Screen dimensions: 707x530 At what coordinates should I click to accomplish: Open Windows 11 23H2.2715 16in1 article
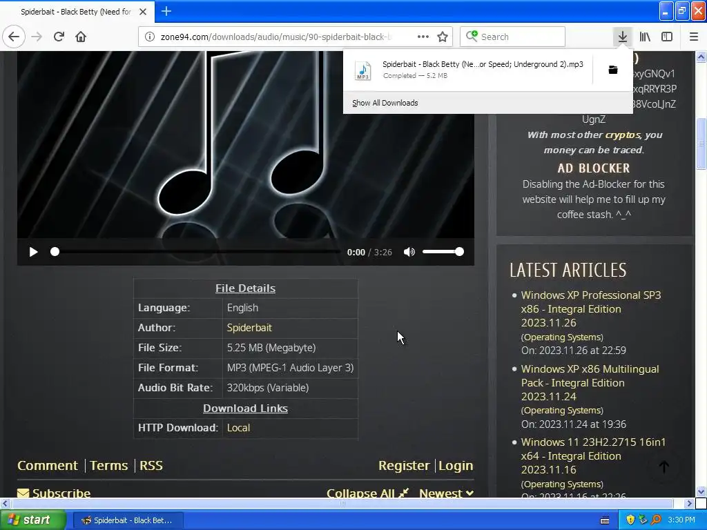tap(593, 456)
